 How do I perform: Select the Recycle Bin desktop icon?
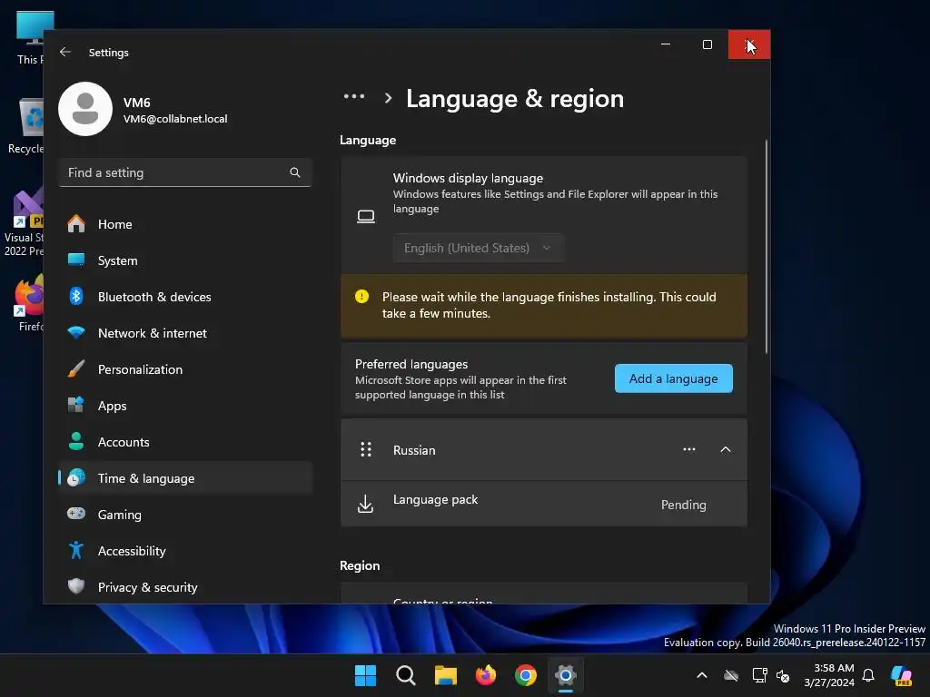(25, 125)
